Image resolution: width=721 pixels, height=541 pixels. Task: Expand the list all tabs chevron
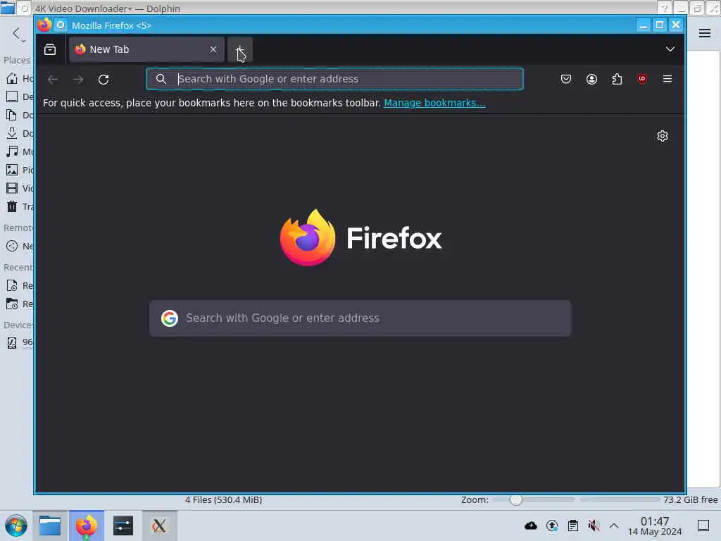[x=670, y=49]
